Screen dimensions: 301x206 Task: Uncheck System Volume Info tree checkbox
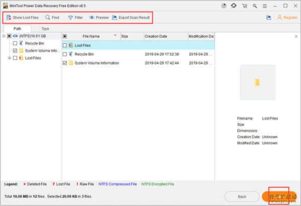(x=15, y=50)
